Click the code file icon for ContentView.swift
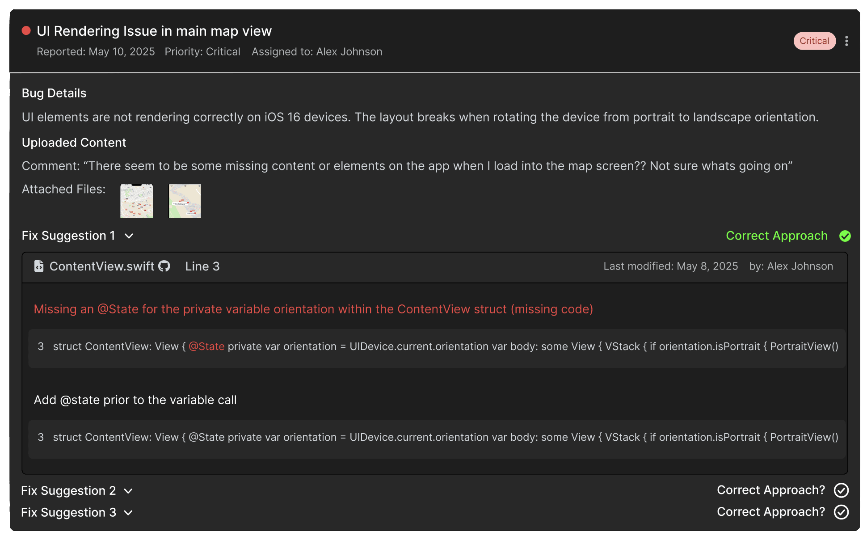This screenshot has height=540, width=867. click(x=39, y=266)
